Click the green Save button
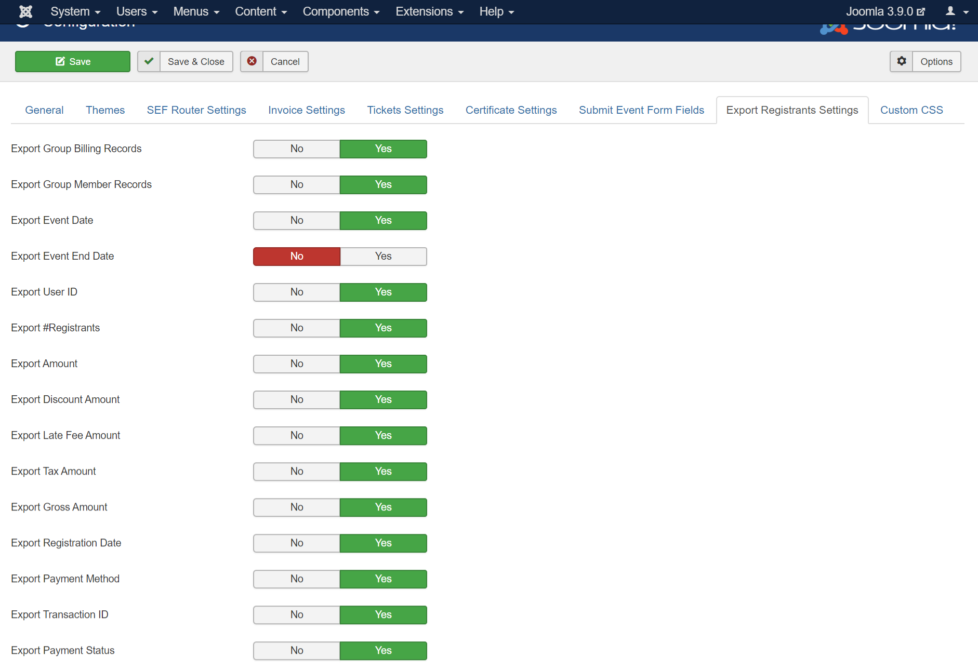978x671 pixels. (73, 61)
